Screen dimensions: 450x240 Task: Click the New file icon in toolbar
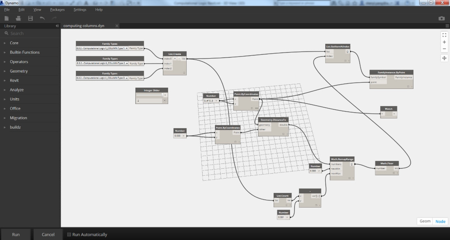click(7, 18)
